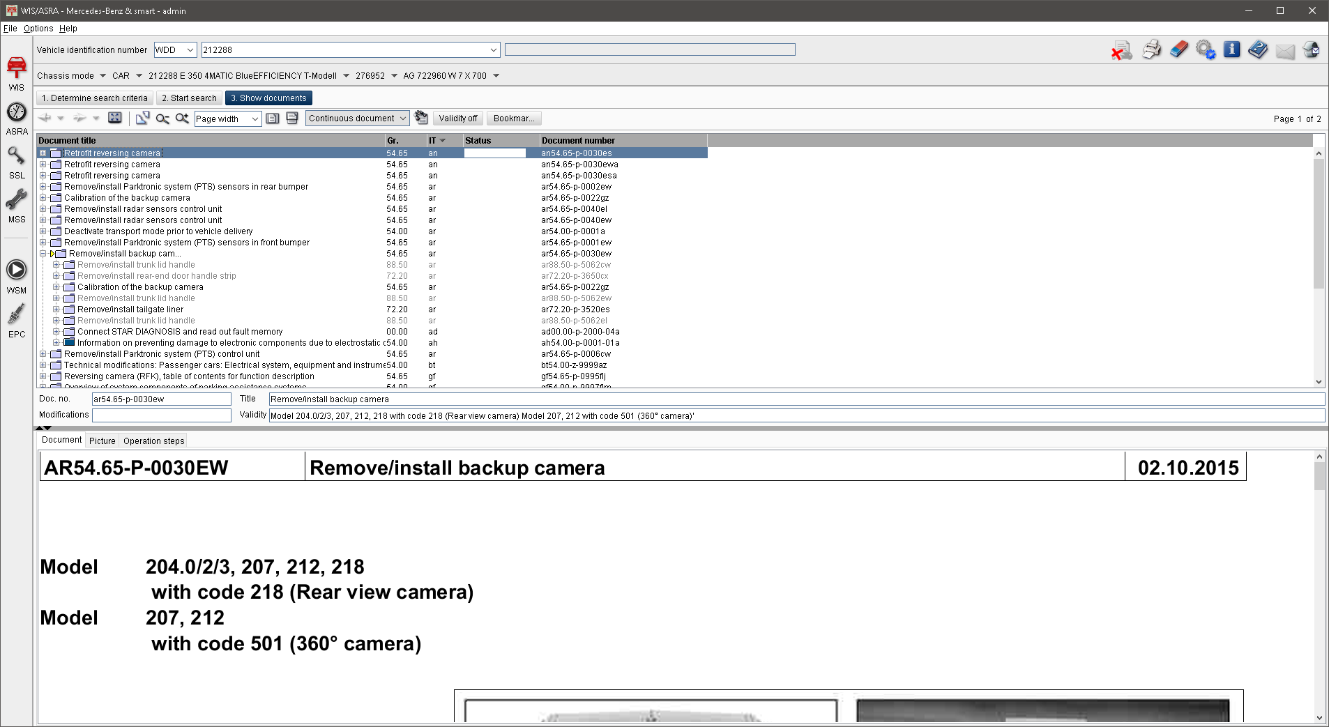Go to step 1. Determine search criteria
Image resolution: width=1329 pixels, height=727 pixels.
94,98
